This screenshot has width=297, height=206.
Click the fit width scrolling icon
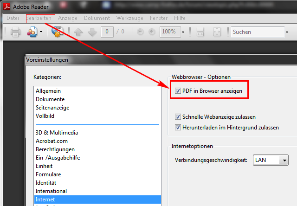point(200,32)
